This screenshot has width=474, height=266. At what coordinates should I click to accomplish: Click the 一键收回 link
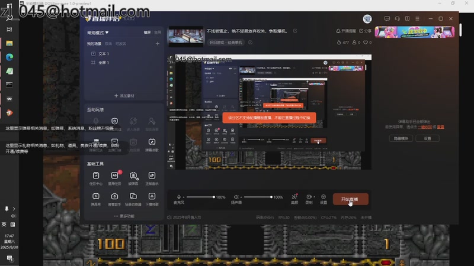pyautogui.click(x=425, y=127)
